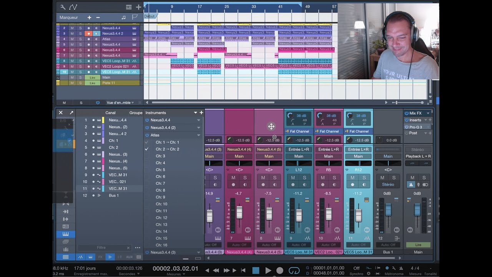Click the Main output fader
Image resolution: width=492 pixels, height=277 pixels.
417,210
